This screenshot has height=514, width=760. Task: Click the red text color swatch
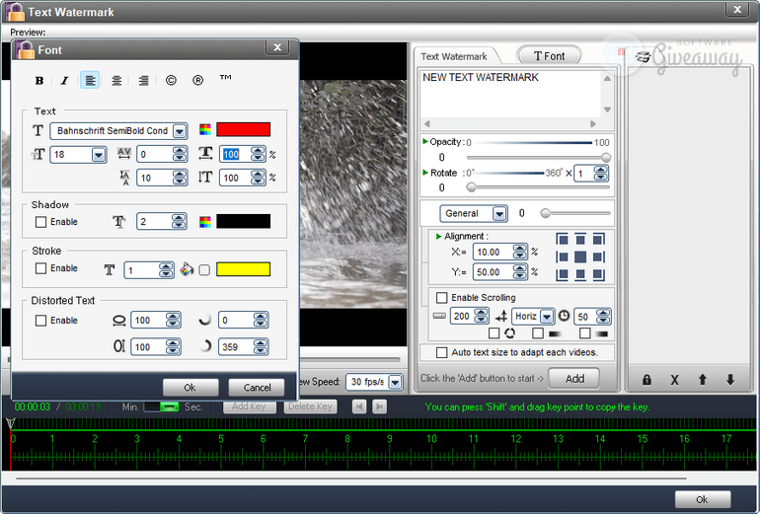tap(243, 129)
